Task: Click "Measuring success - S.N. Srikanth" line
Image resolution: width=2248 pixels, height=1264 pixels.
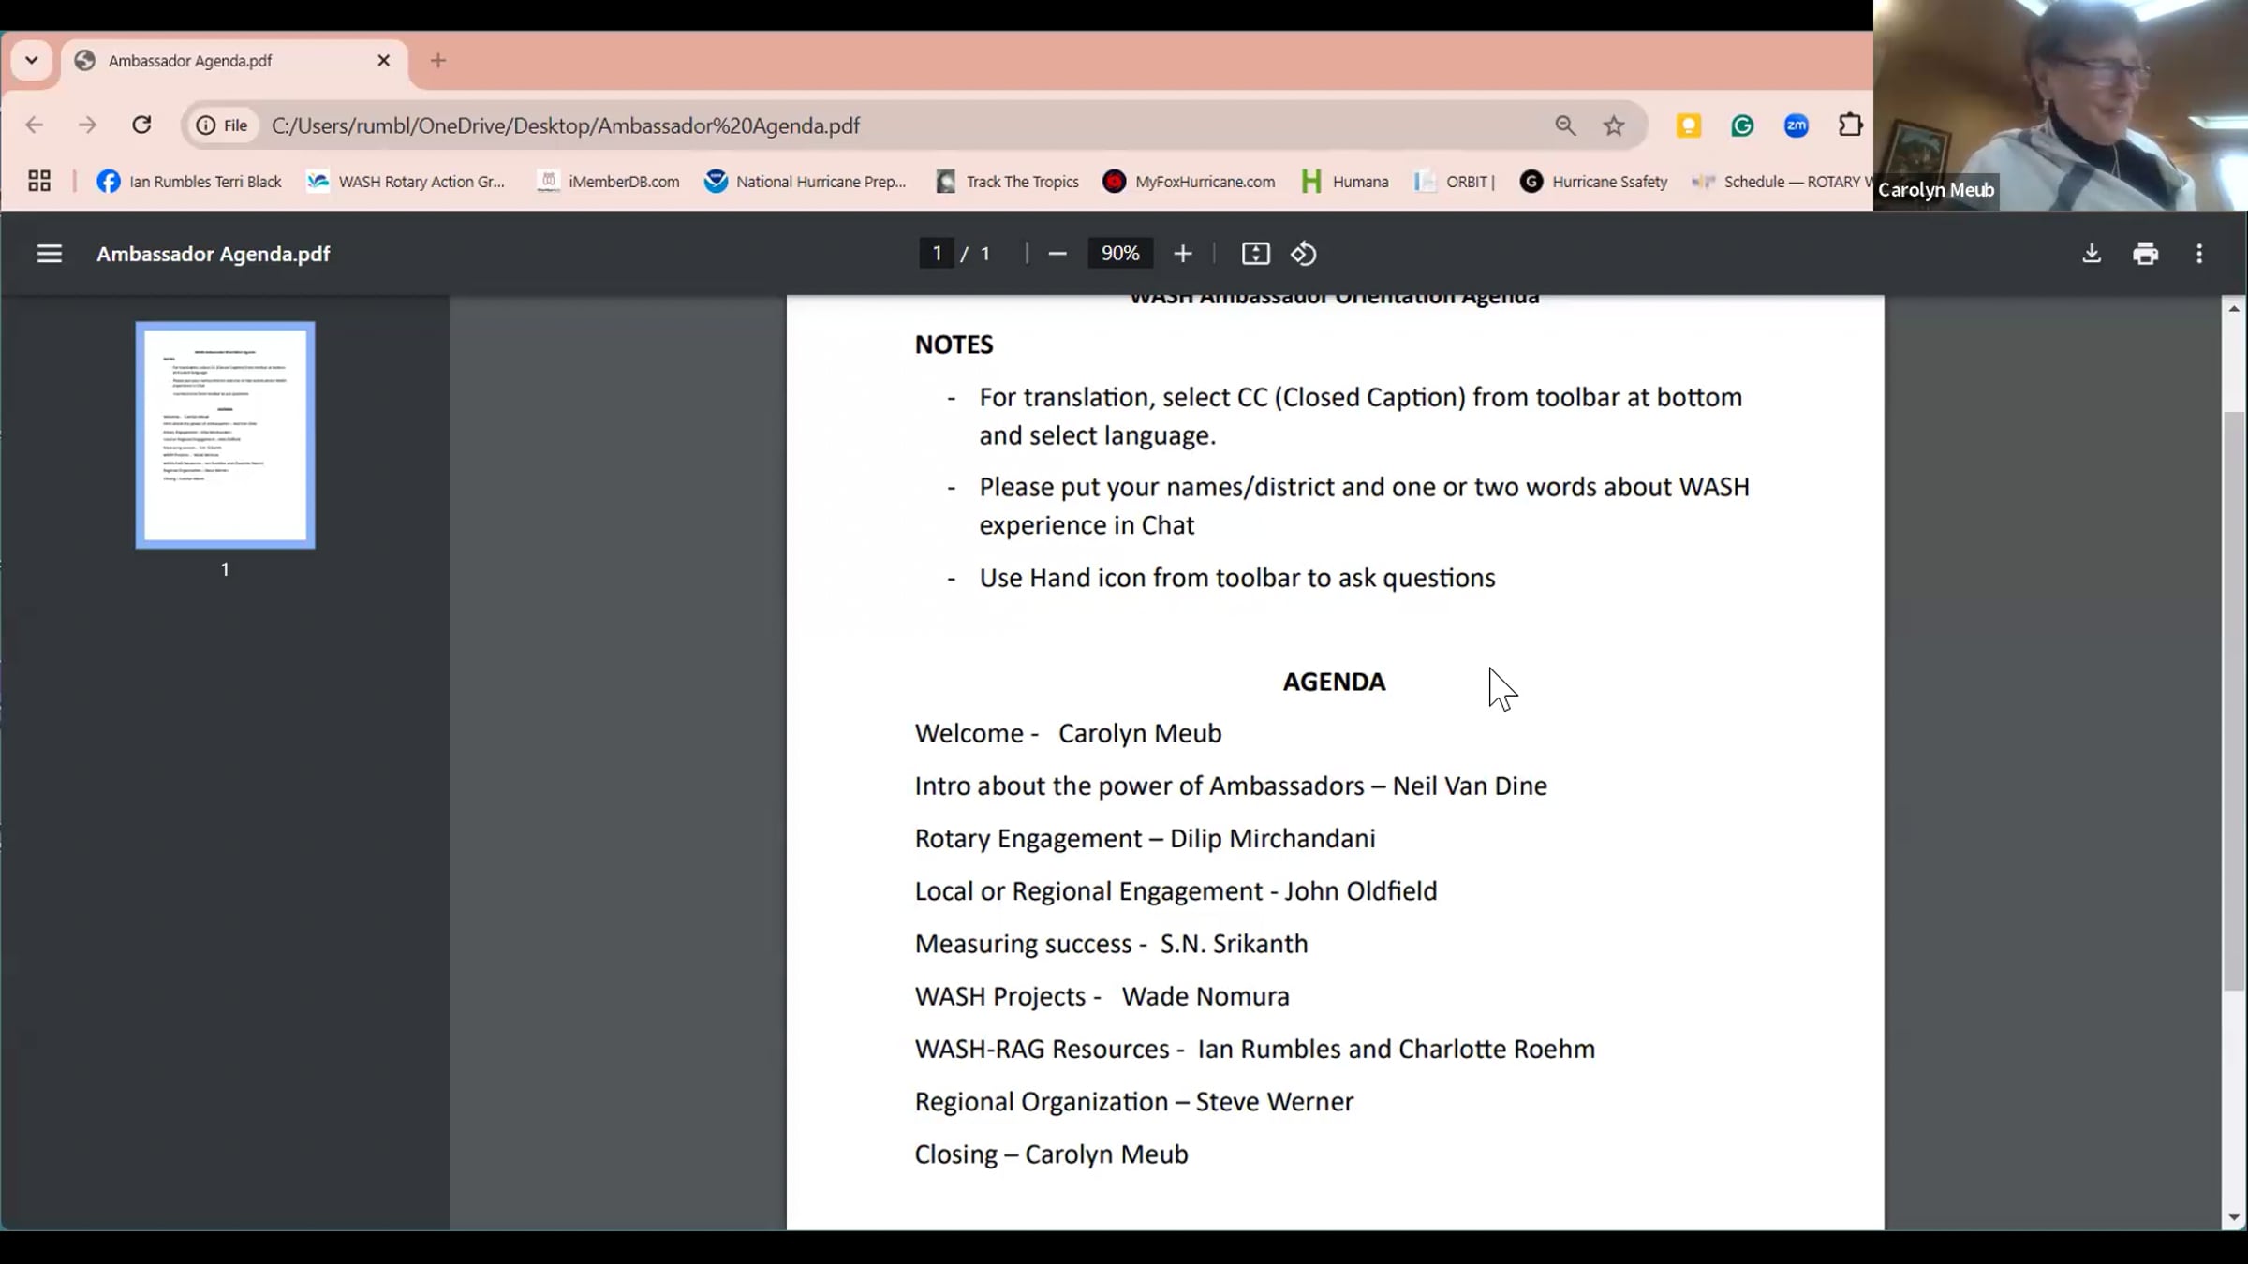Action: point(1111,944)
